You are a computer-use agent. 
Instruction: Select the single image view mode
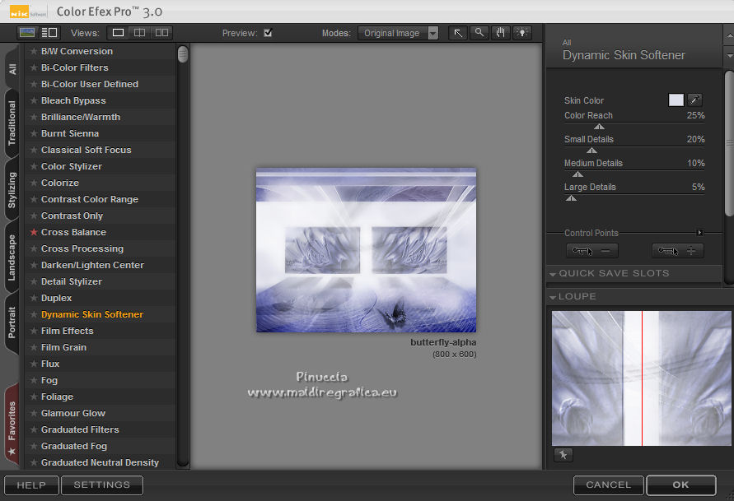(x=118, y=33)
